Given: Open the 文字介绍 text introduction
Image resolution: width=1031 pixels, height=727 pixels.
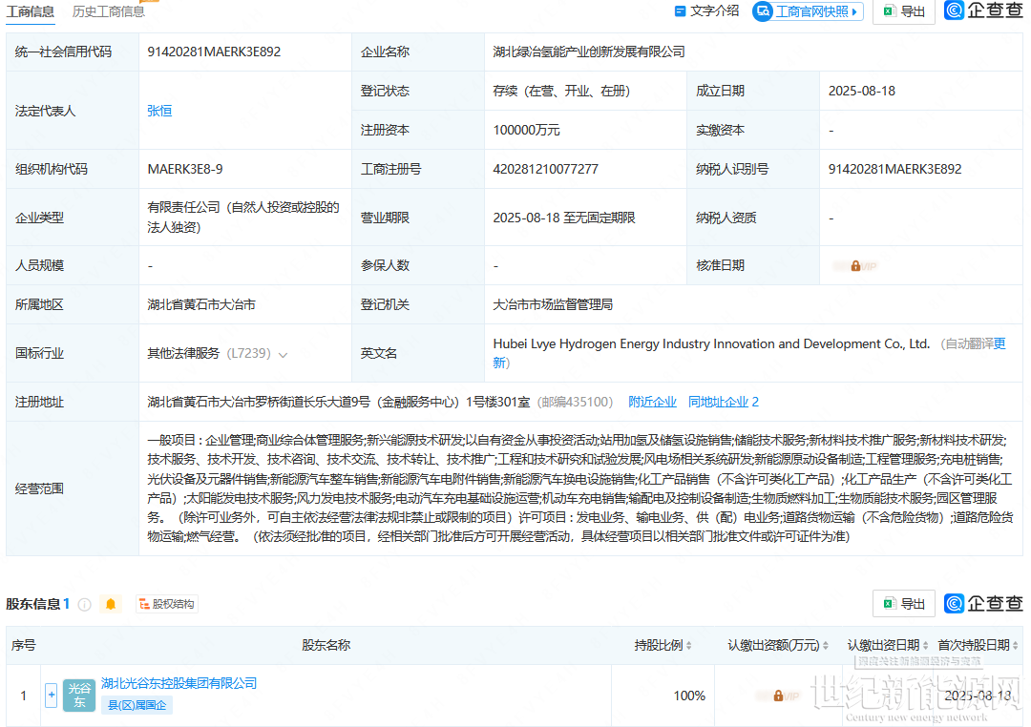Looking at the screenshot, I should (x=706, y=10).
